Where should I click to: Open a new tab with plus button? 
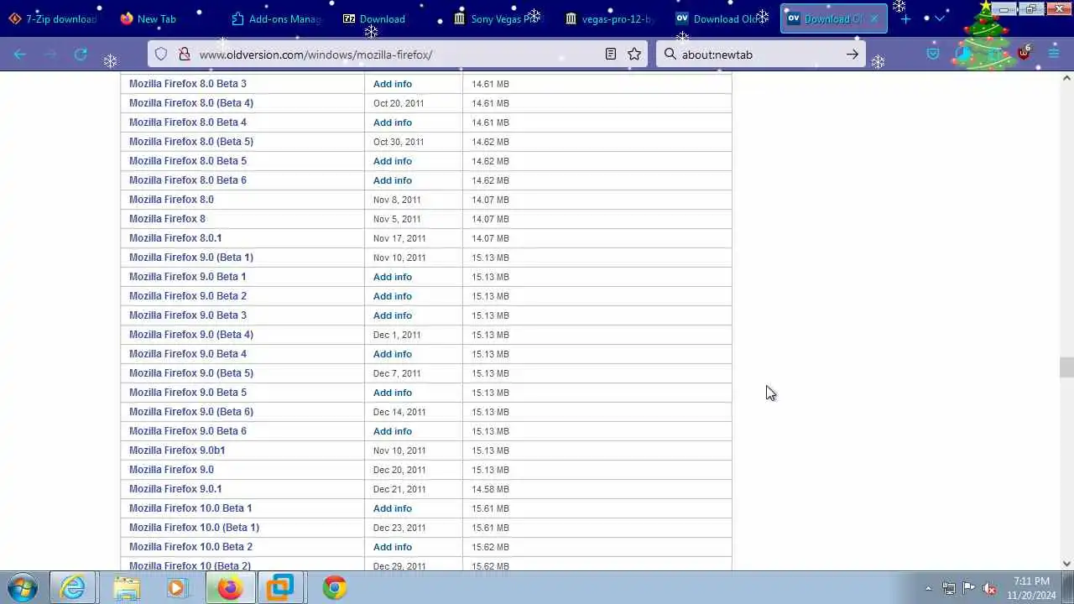pyautogui.click(x=905, y=18)
